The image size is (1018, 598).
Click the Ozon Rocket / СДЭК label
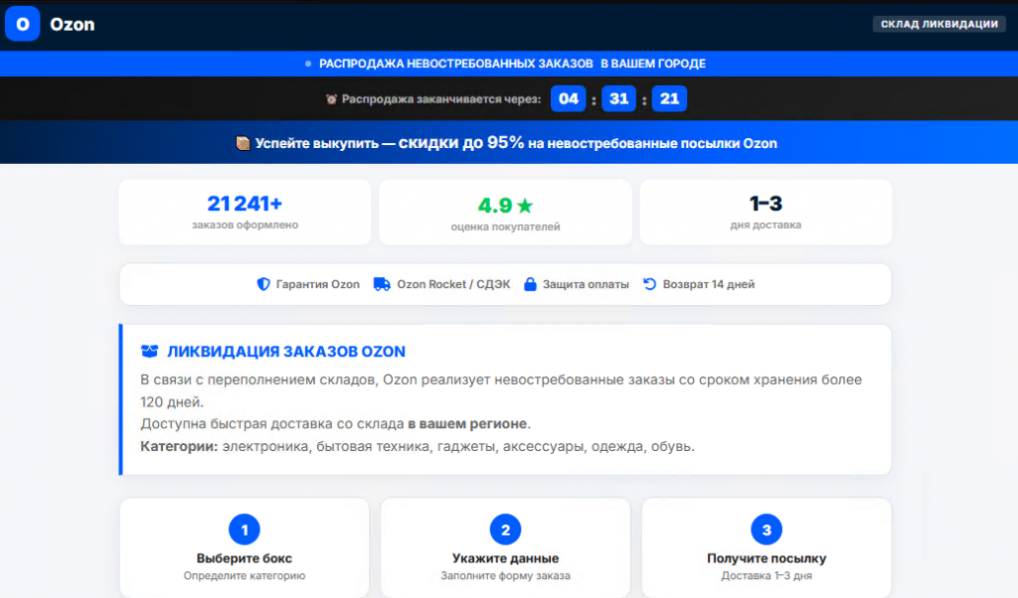tap(453, 284)
